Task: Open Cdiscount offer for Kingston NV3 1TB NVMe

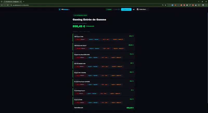Action: pyautogui.click(x=80, y=76)
